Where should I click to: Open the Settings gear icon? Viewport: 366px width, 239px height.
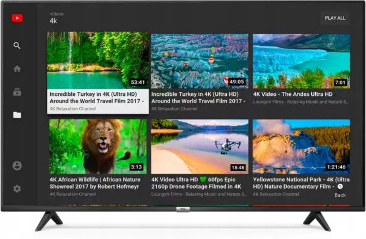[x=17, y=189]
